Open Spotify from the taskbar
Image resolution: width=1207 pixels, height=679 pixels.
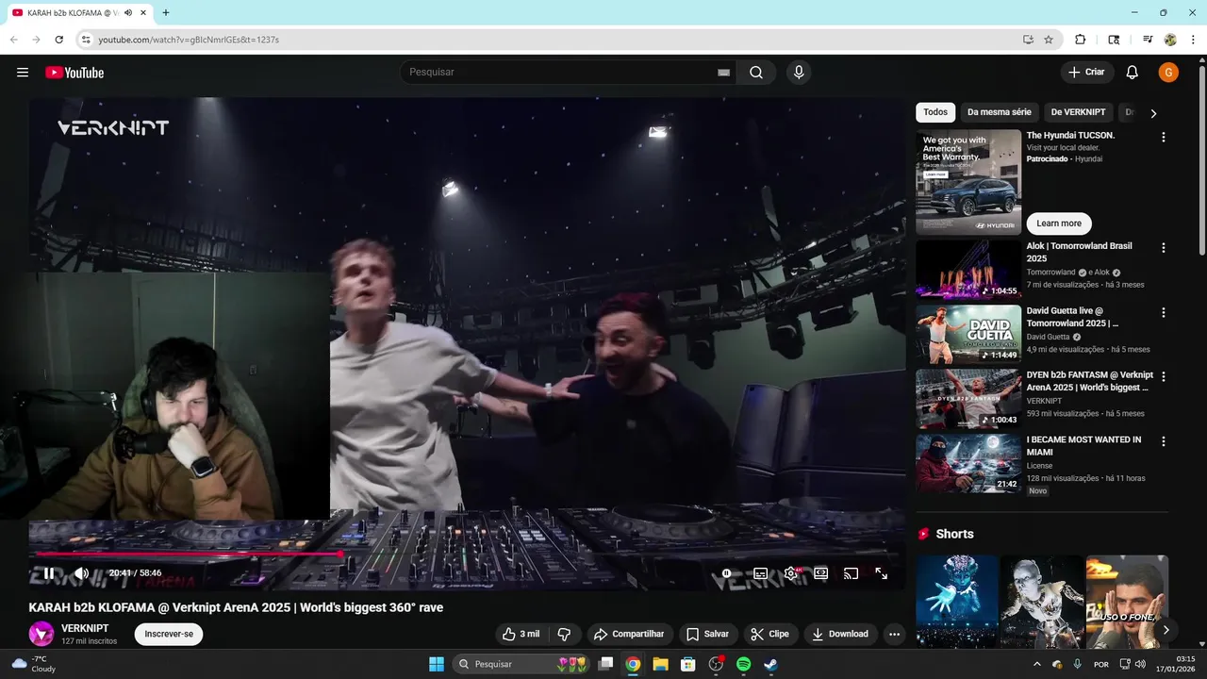tap(743, 664)
